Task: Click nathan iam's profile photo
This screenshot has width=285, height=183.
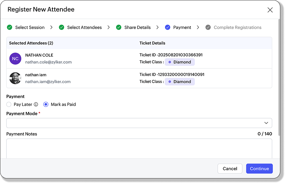Action: (15, 78)
